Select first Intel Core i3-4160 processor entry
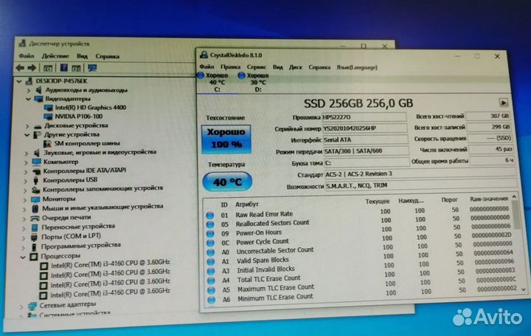The width and height of the screenshot is (531, 336). 111,263
